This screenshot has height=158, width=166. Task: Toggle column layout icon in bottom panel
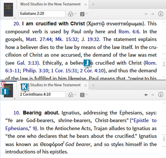[82, 95]
